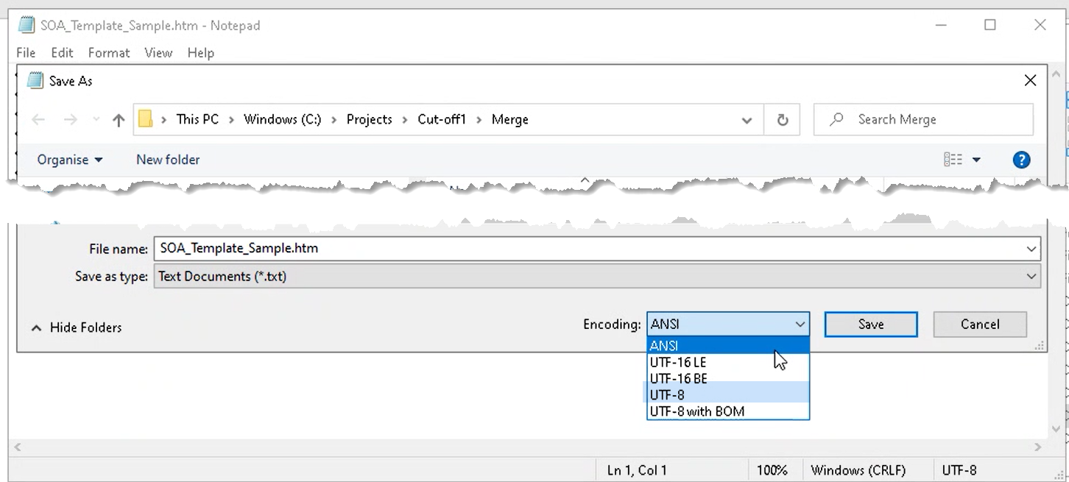Screen dimensions: 1069x482
Task: Navigate up one folder level
Action: pyautogui.click(x=119, y=120)
